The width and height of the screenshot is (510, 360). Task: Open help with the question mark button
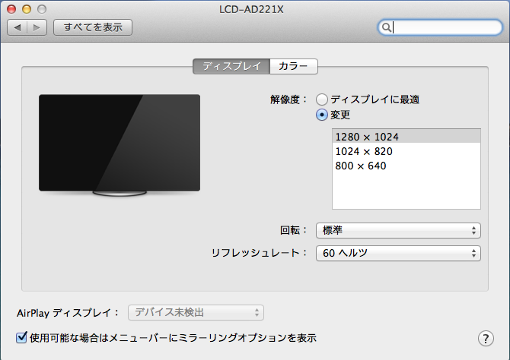[x=486, y=339]
